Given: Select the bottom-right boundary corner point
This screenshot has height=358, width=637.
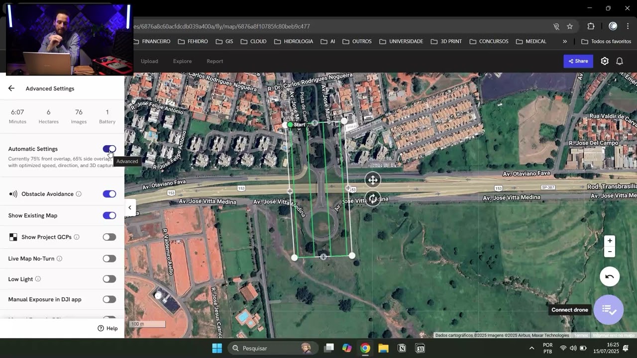Looking at the screenshot, I should point(352,256).
